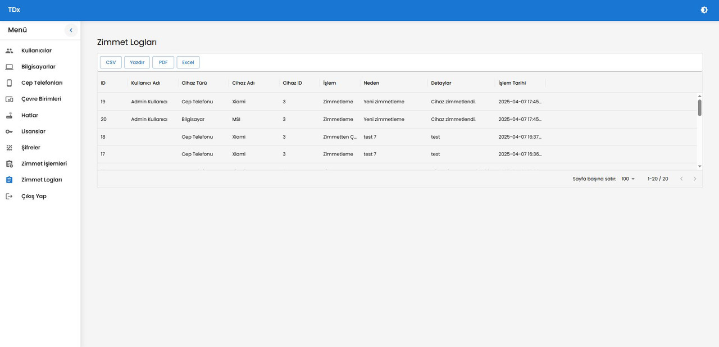The width and height of the screenshot is (719, 347).
Task: Open Çevre Birimleri devices icon
Action: tap(9, 99)
